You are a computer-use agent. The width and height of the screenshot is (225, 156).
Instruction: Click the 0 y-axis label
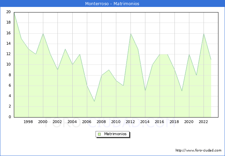10,117
